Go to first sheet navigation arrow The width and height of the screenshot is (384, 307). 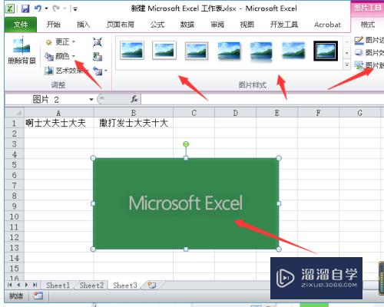(x=10, y=285)
